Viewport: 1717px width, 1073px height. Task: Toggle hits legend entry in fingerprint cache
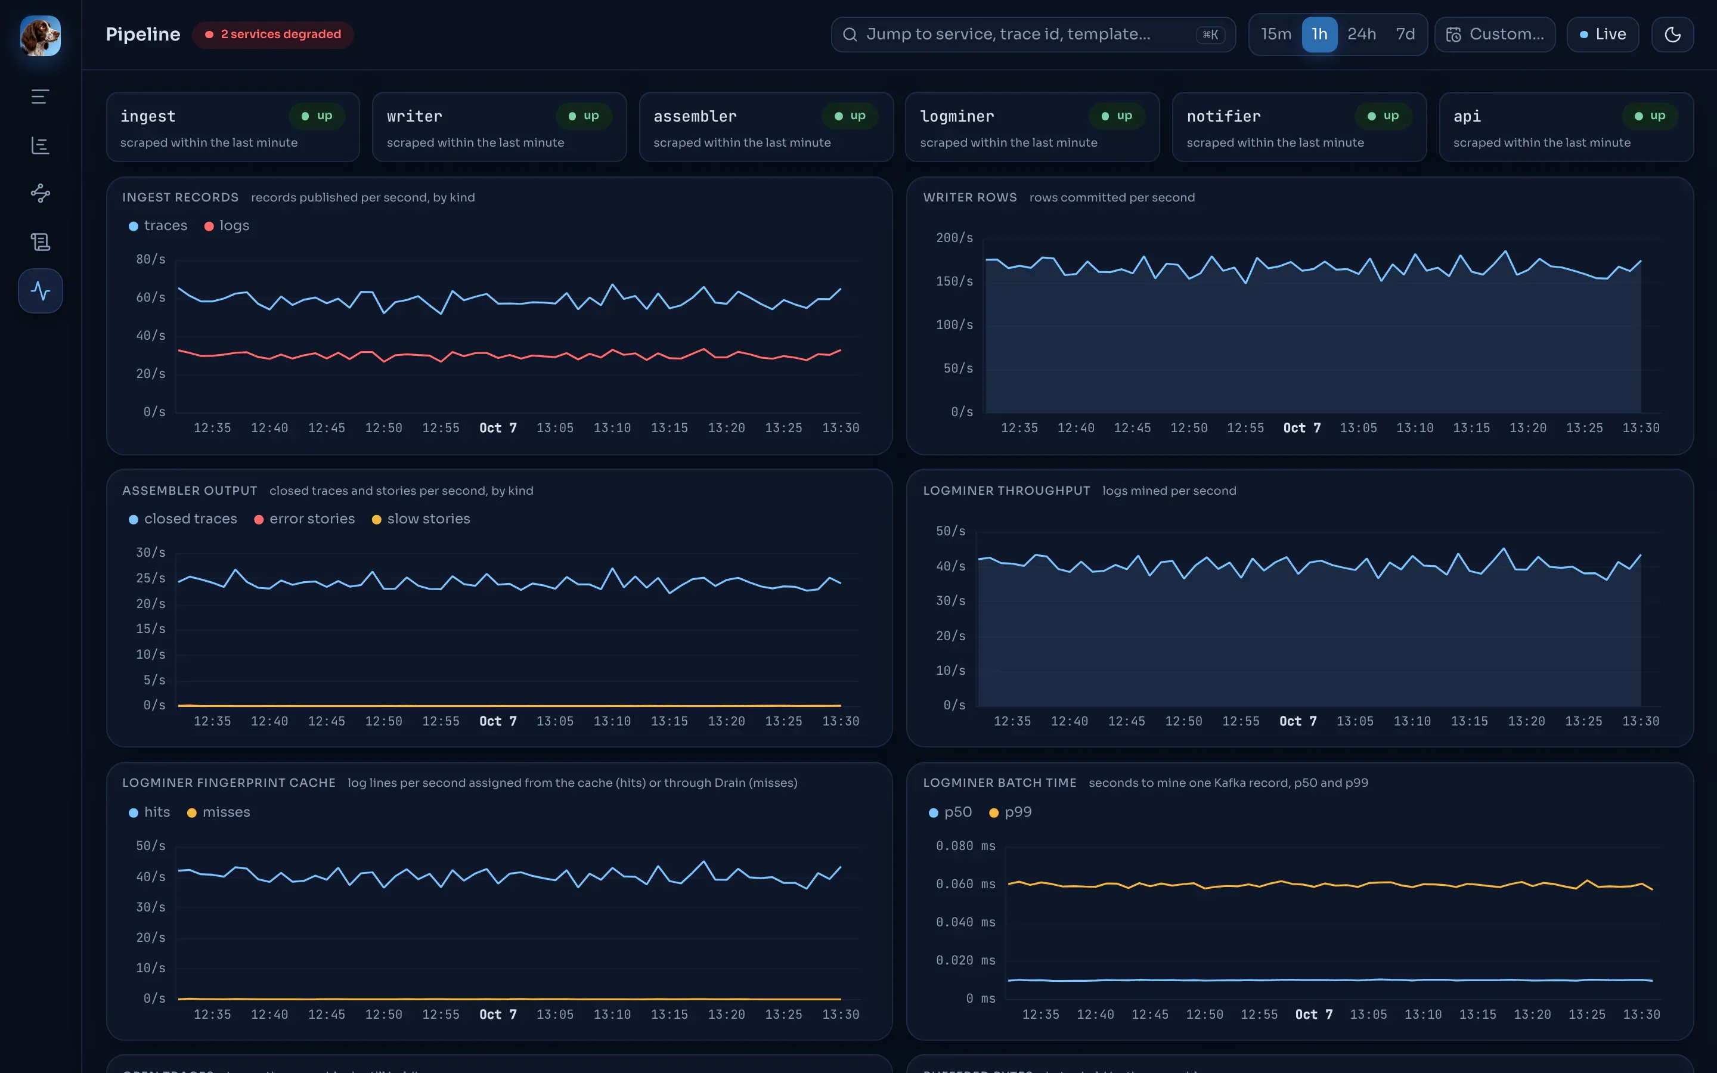coord(149,812)
